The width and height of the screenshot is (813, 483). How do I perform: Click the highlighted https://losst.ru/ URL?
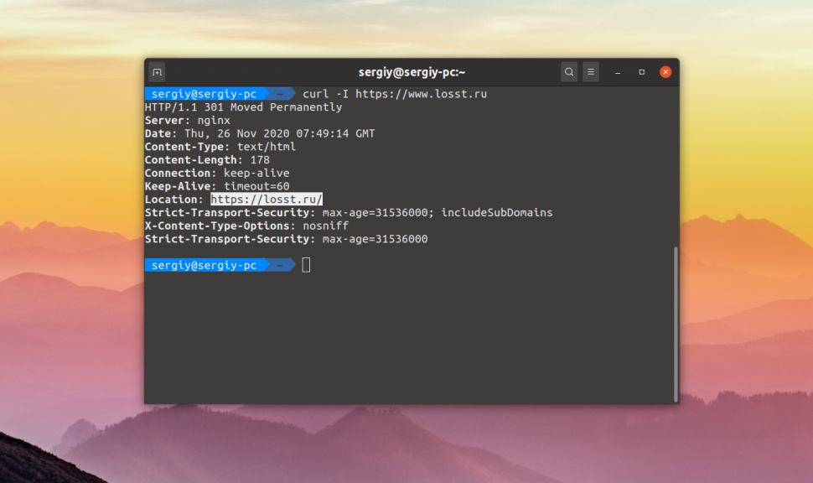tap(267, 200)
